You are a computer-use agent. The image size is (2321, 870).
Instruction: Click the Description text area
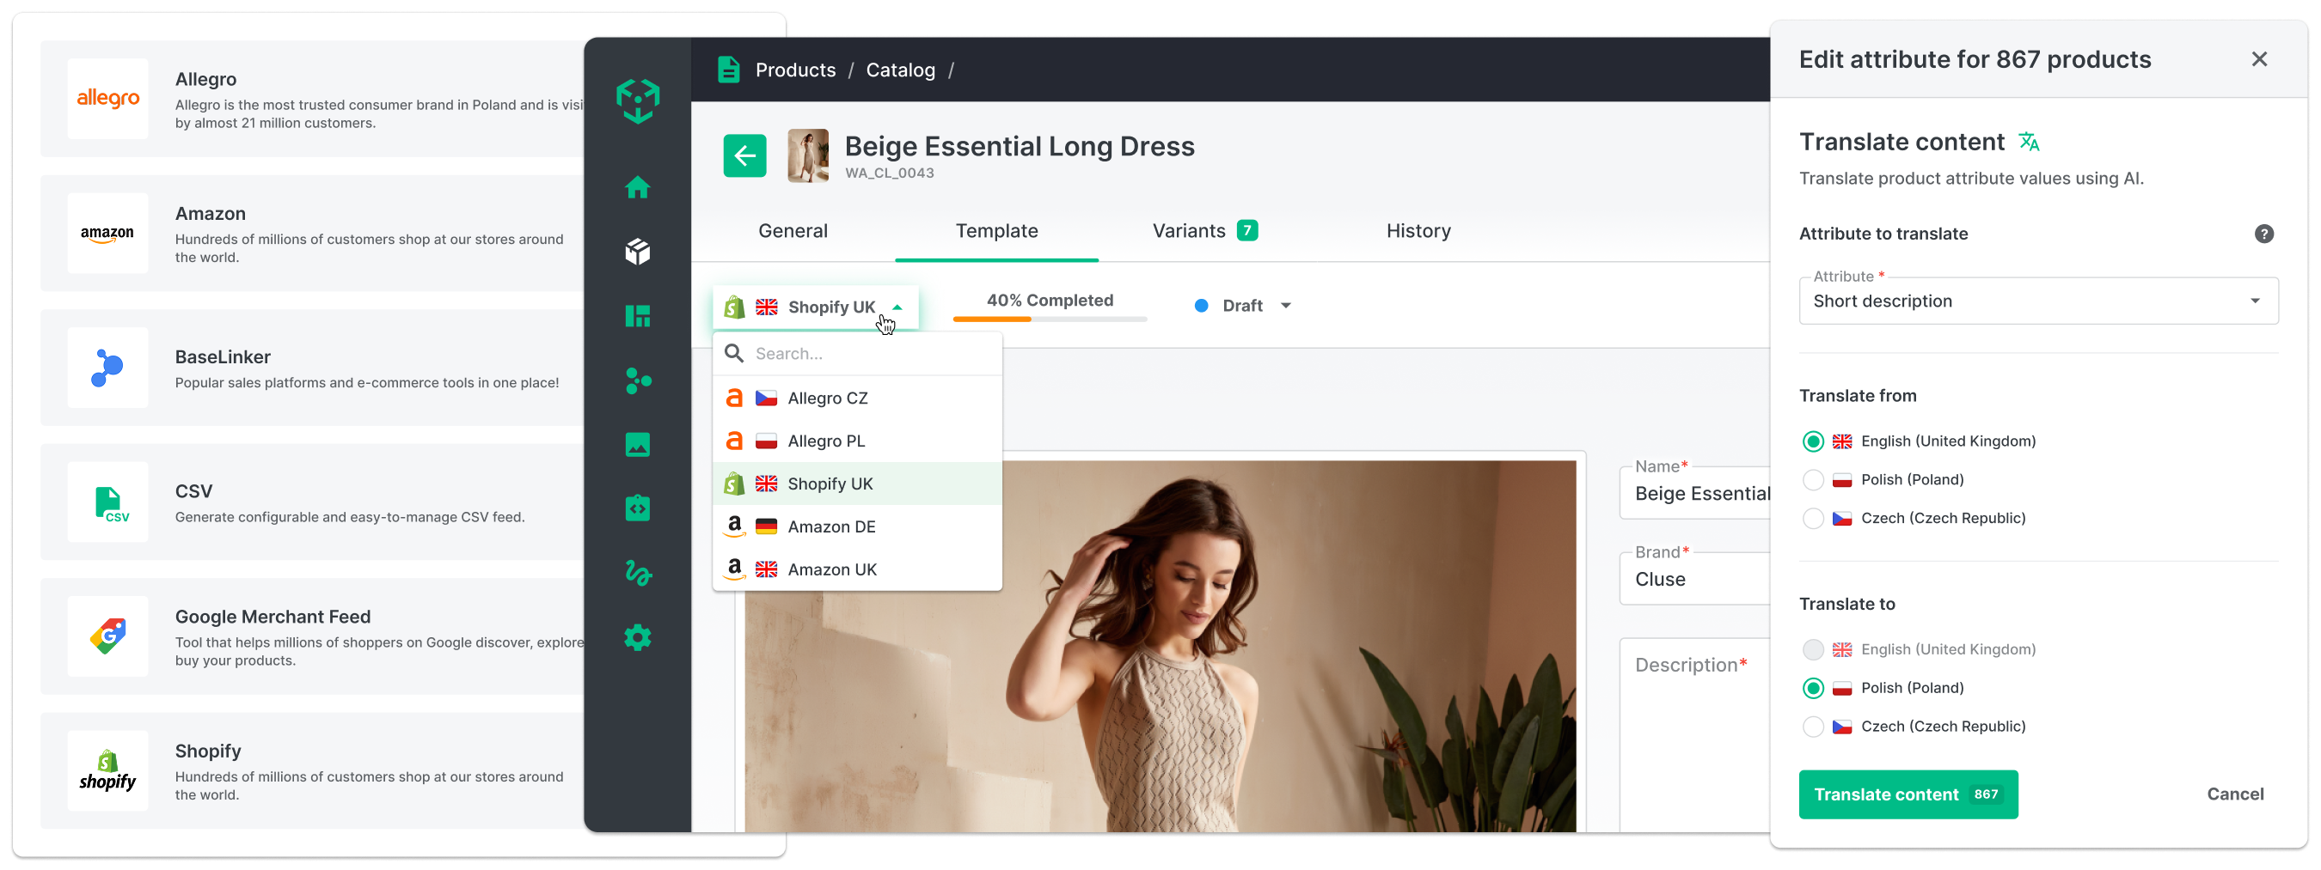pos(1695,734)
